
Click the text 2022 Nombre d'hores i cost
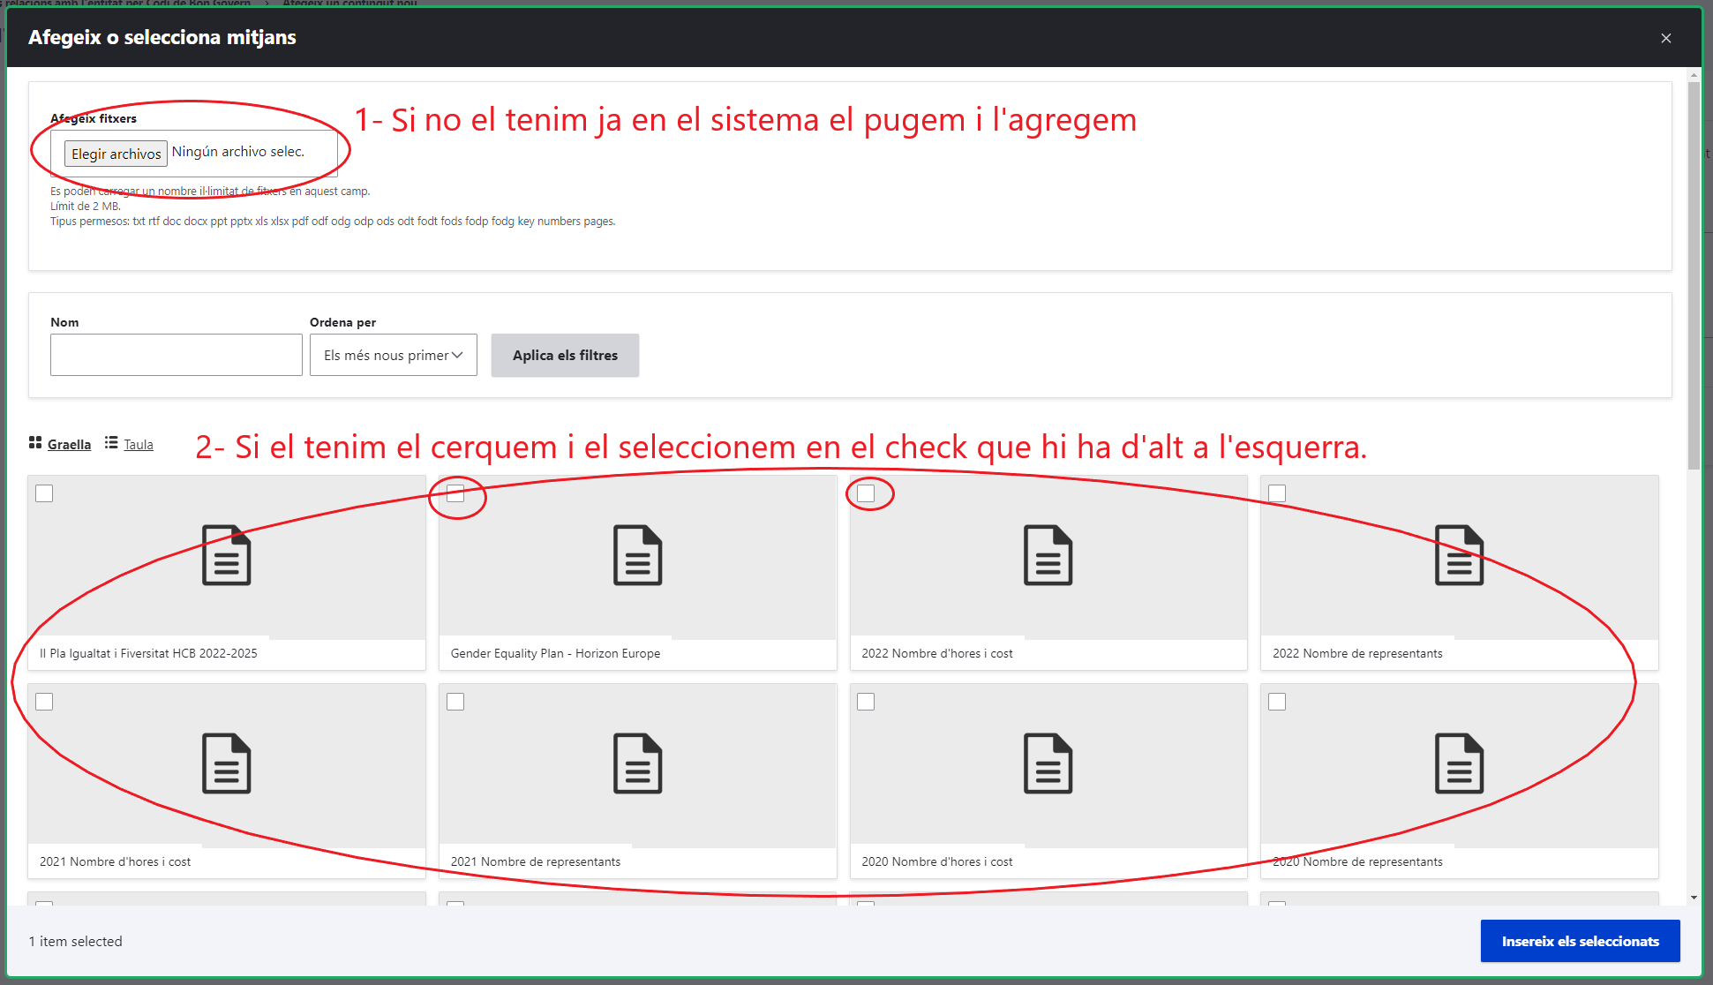pyautogui.click(x=937, y=653)
